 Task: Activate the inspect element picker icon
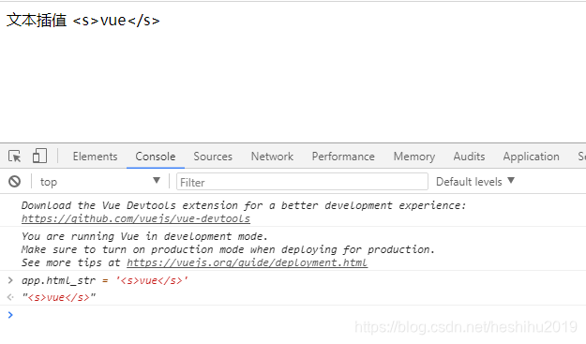point(15,156)
